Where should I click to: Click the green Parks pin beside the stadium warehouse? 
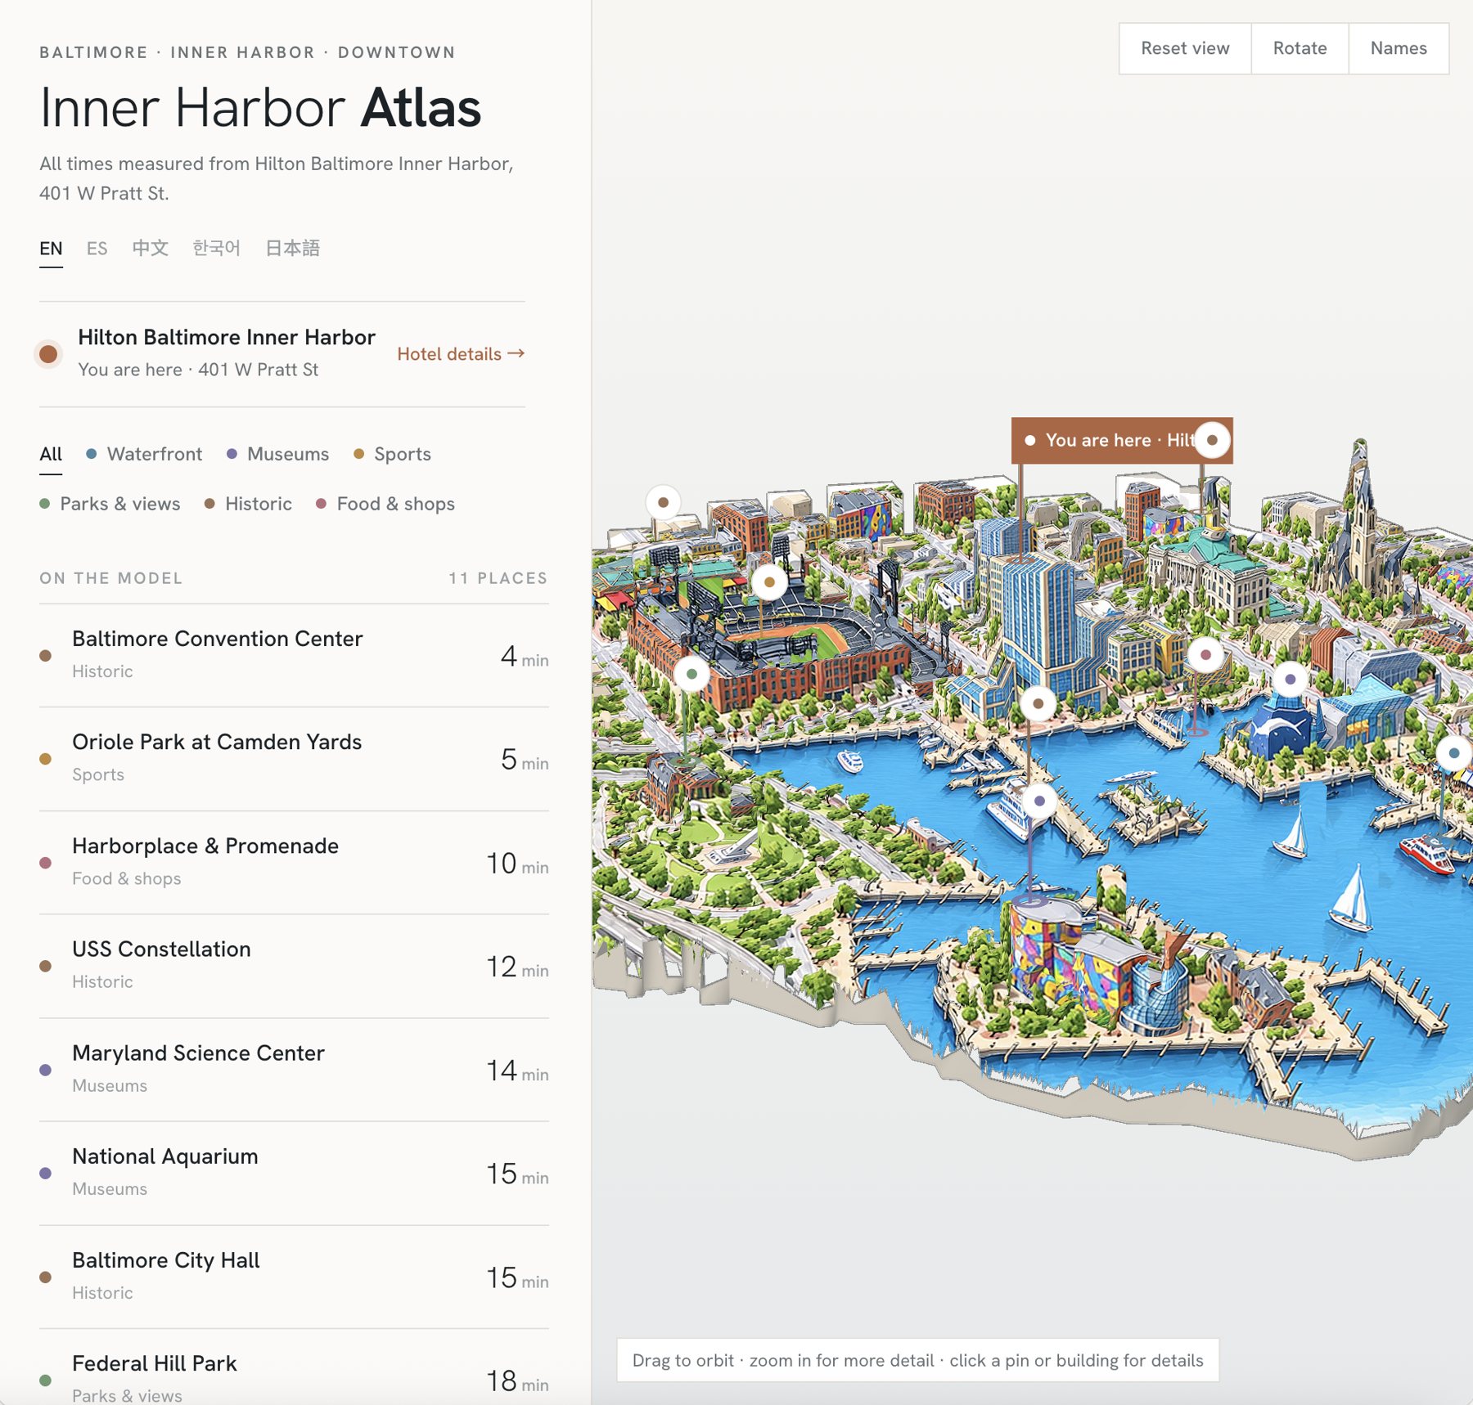click(x=691, y=674)
